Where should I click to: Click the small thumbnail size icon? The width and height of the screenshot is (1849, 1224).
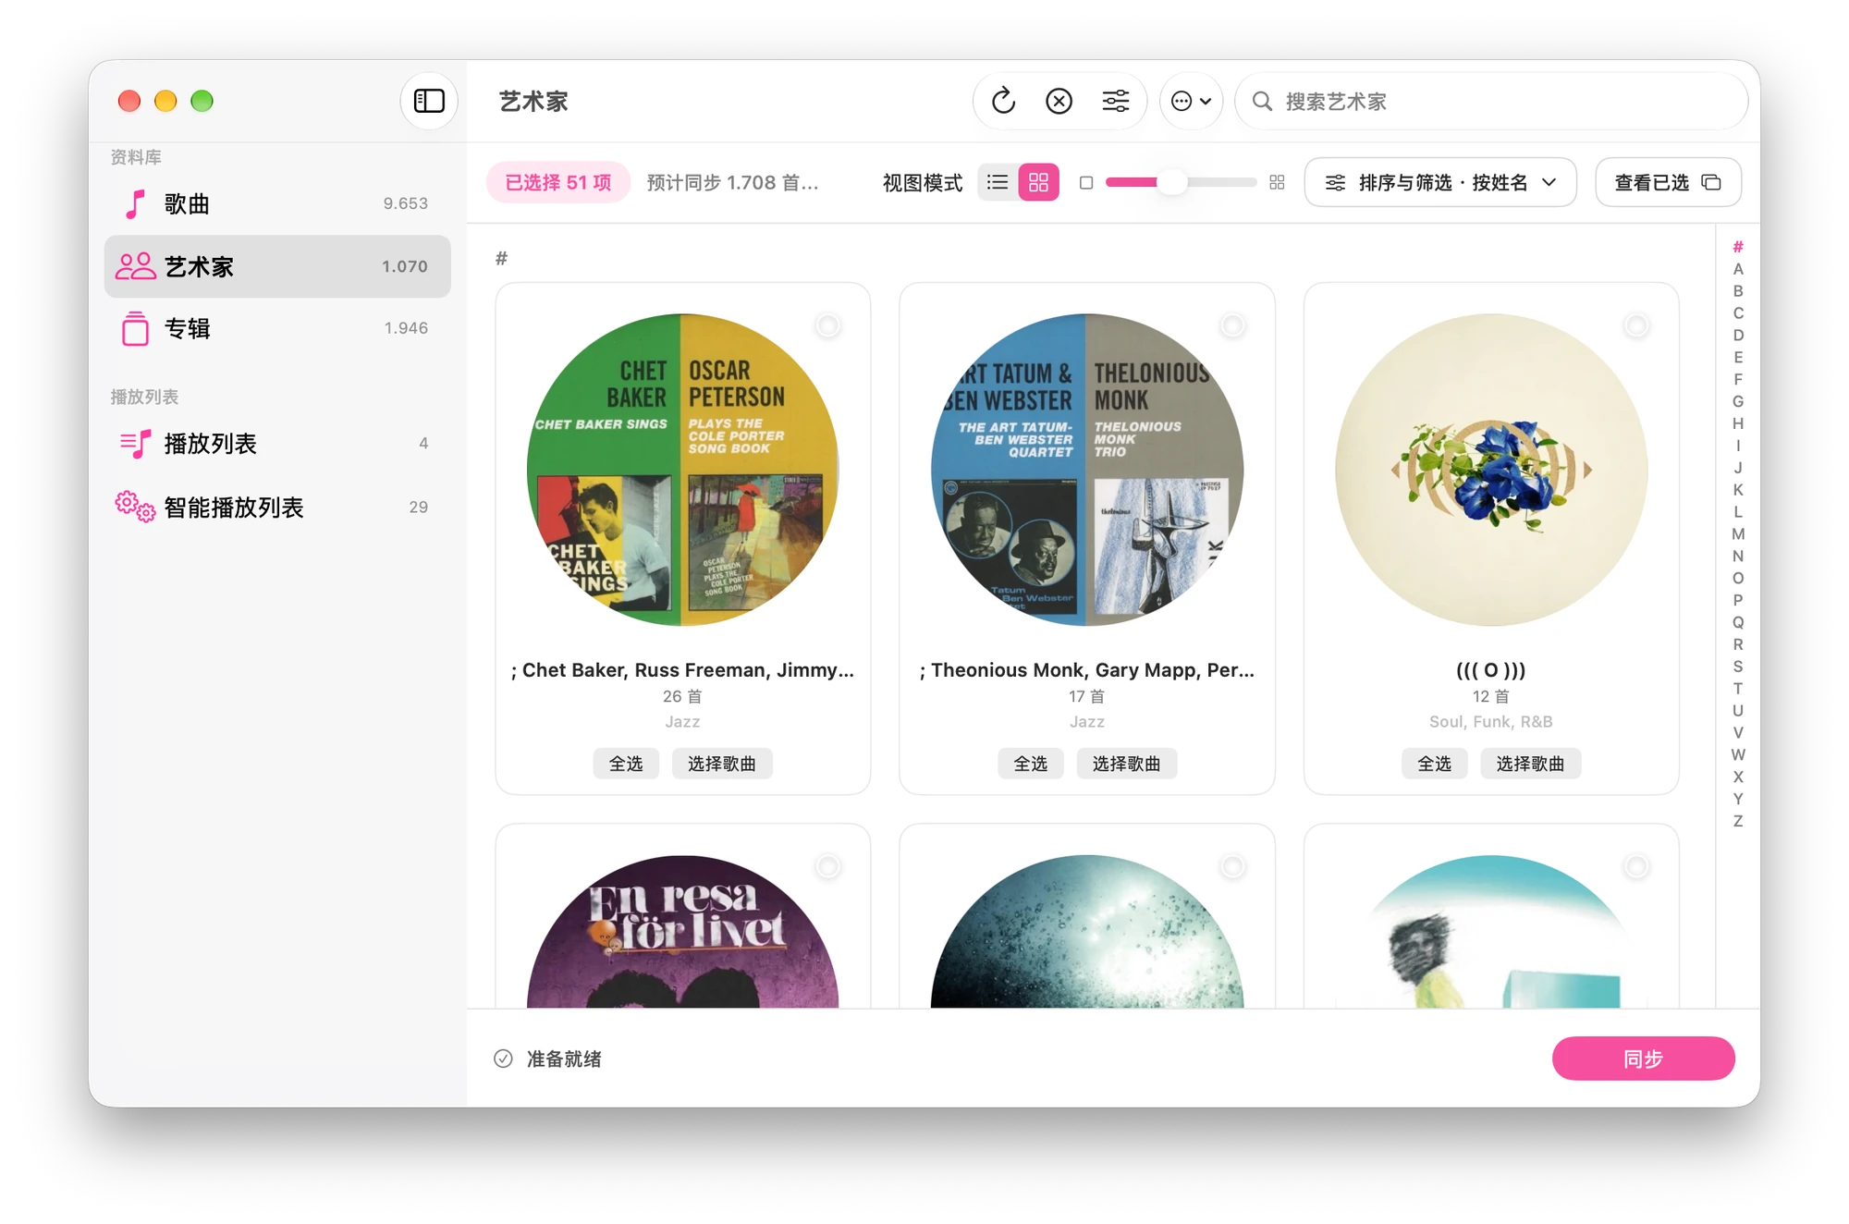click(1086, 182)
